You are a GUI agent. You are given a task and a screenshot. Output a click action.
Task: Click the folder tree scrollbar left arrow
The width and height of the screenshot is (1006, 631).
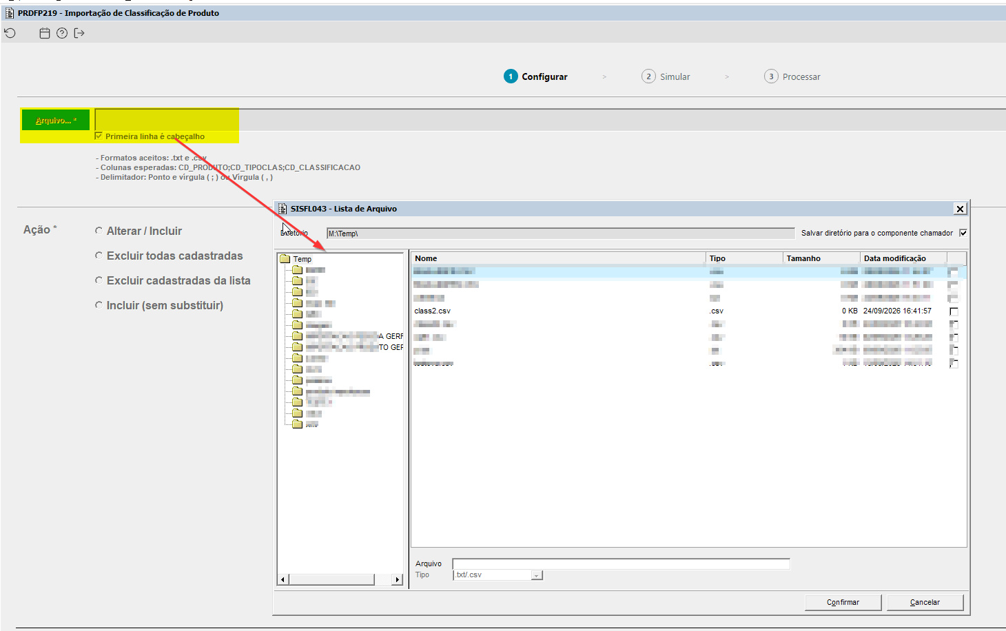click(x=283, y=579)
